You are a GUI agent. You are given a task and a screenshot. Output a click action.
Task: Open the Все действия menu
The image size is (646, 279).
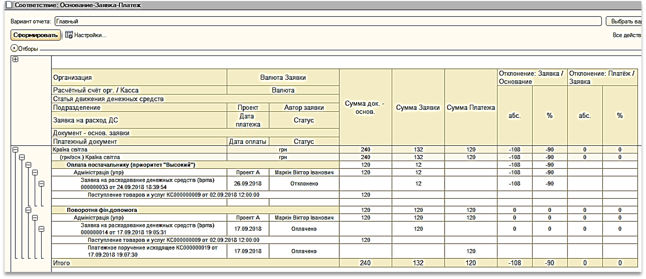tap(626, 35)
